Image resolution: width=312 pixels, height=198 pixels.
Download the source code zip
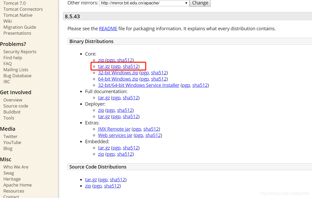(88, 186)
